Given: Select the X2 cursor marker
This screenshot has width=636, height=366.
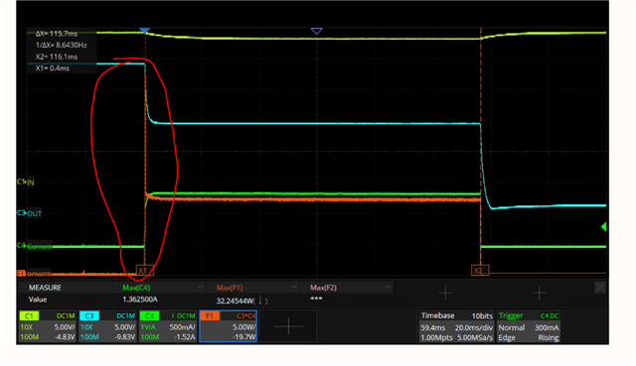Looking at the screenshot, I should [480, 270].
